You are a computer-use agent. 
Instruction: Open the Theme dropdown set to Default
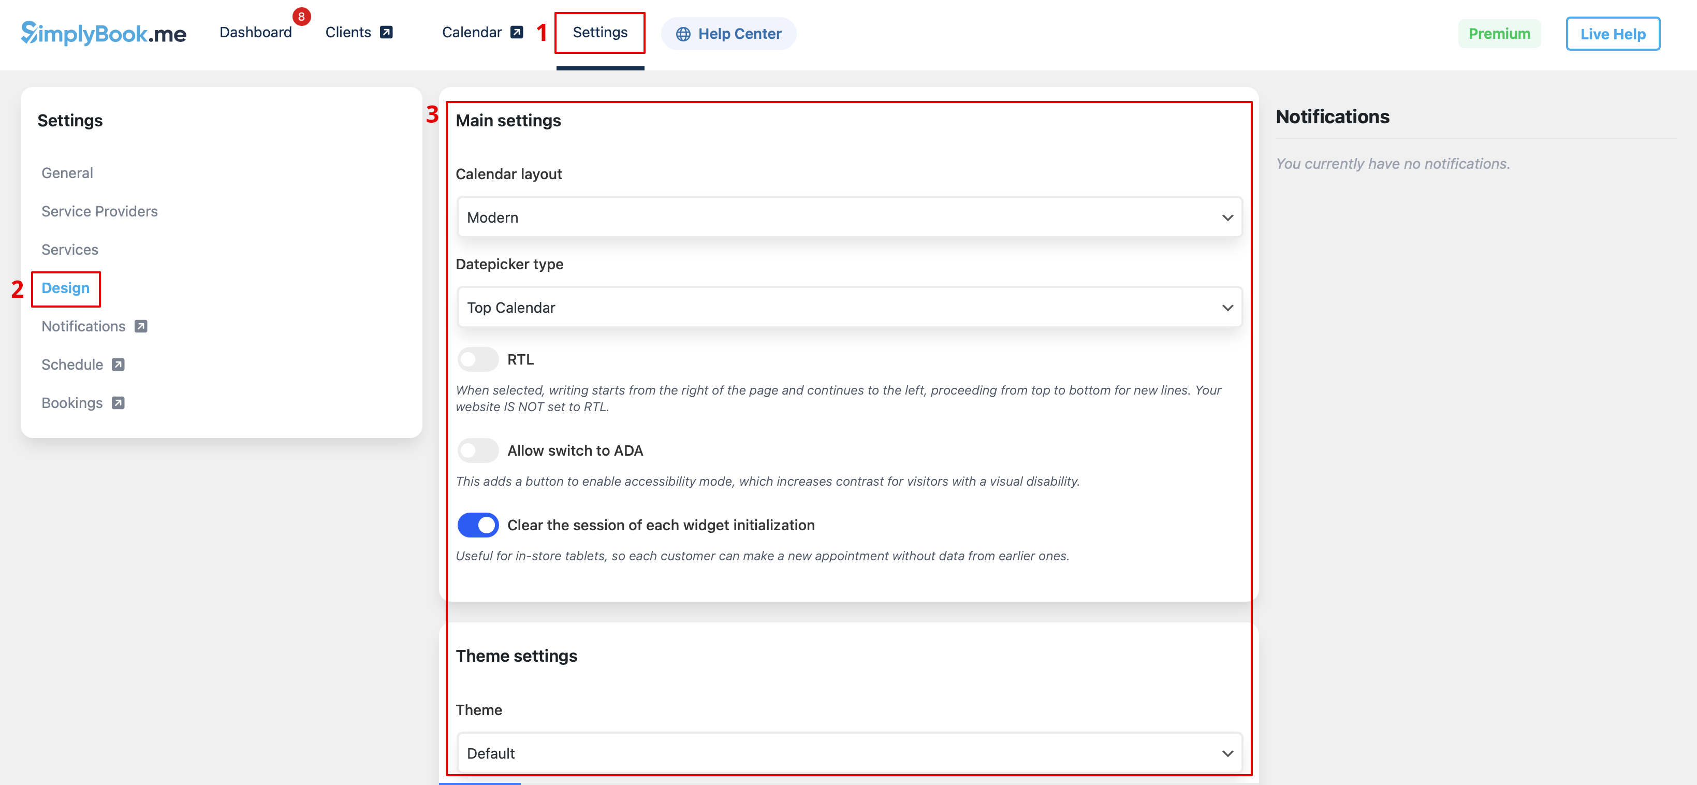(x=848, y=753)
